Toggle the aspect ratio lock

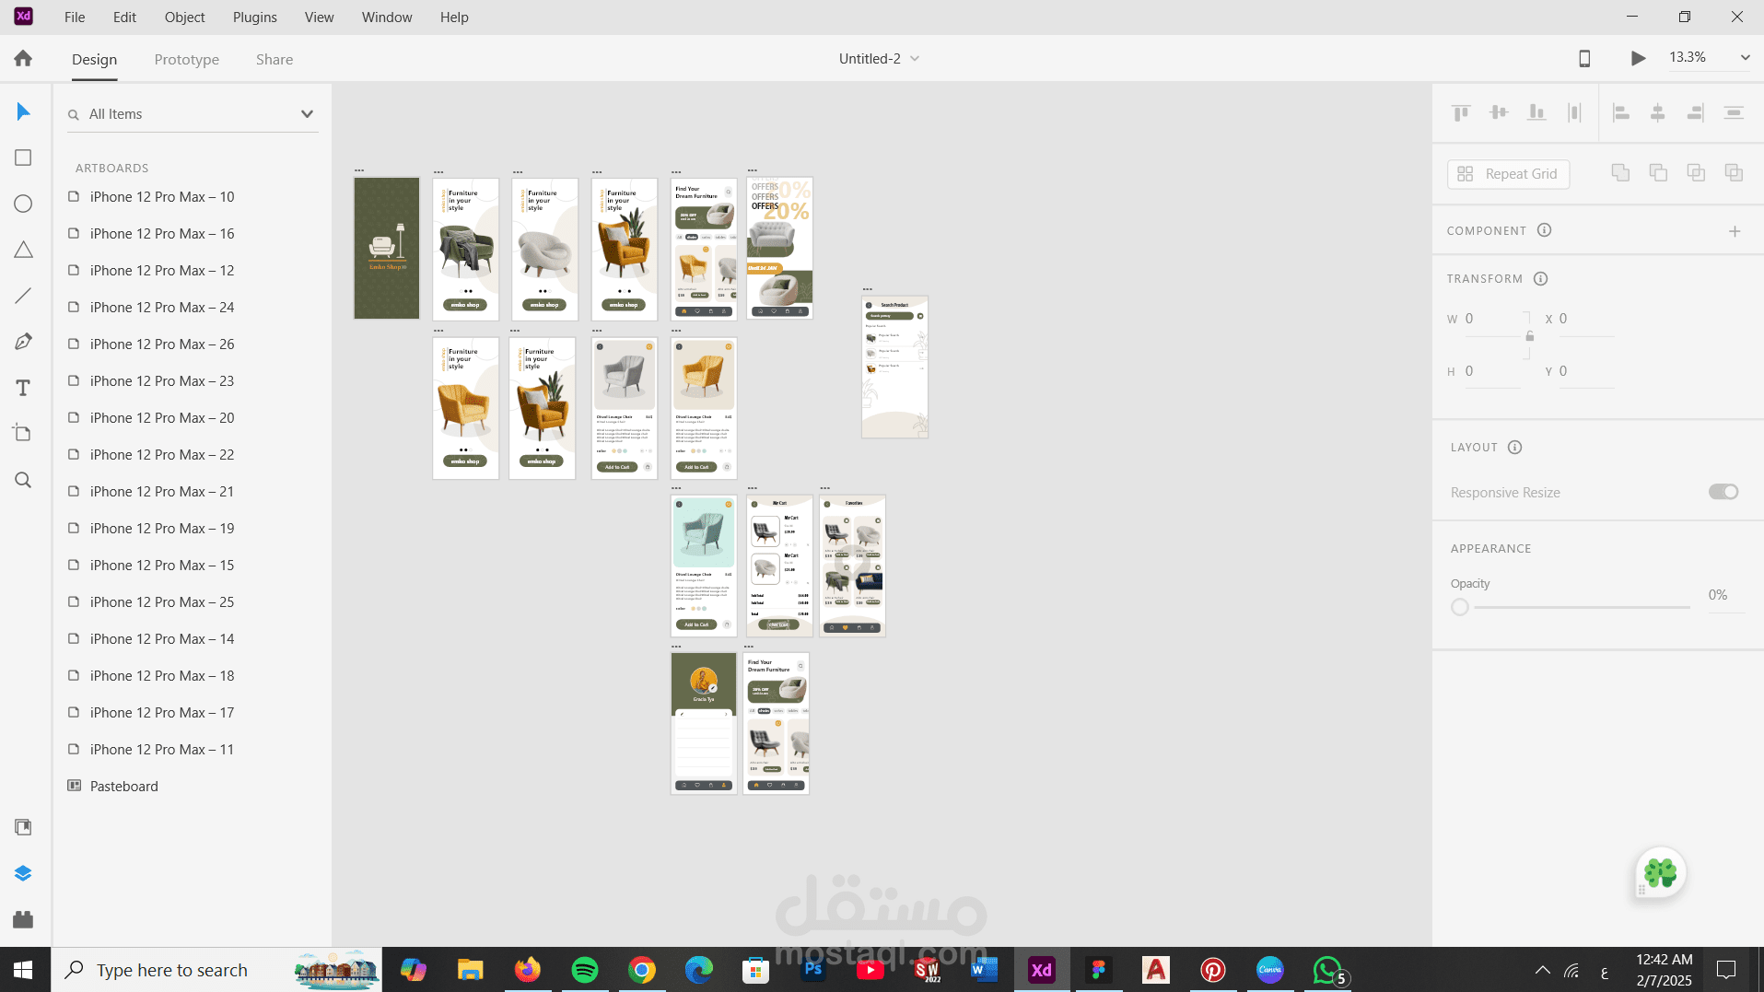1530,337
